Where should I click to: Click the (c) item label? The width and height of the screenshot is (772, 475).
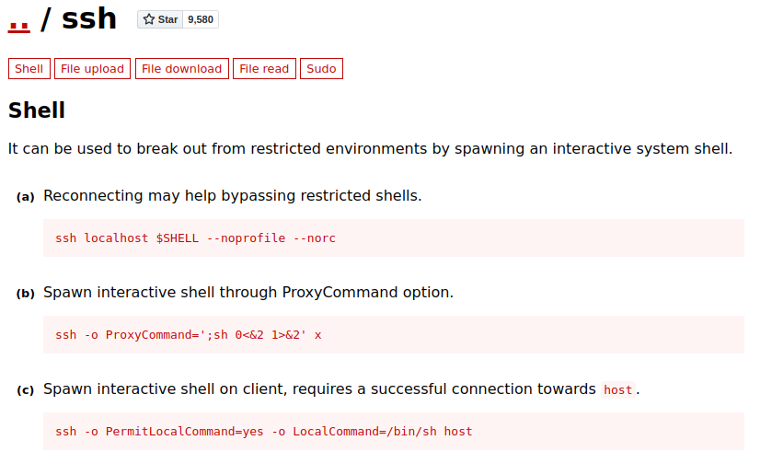[x=25, y=389]
